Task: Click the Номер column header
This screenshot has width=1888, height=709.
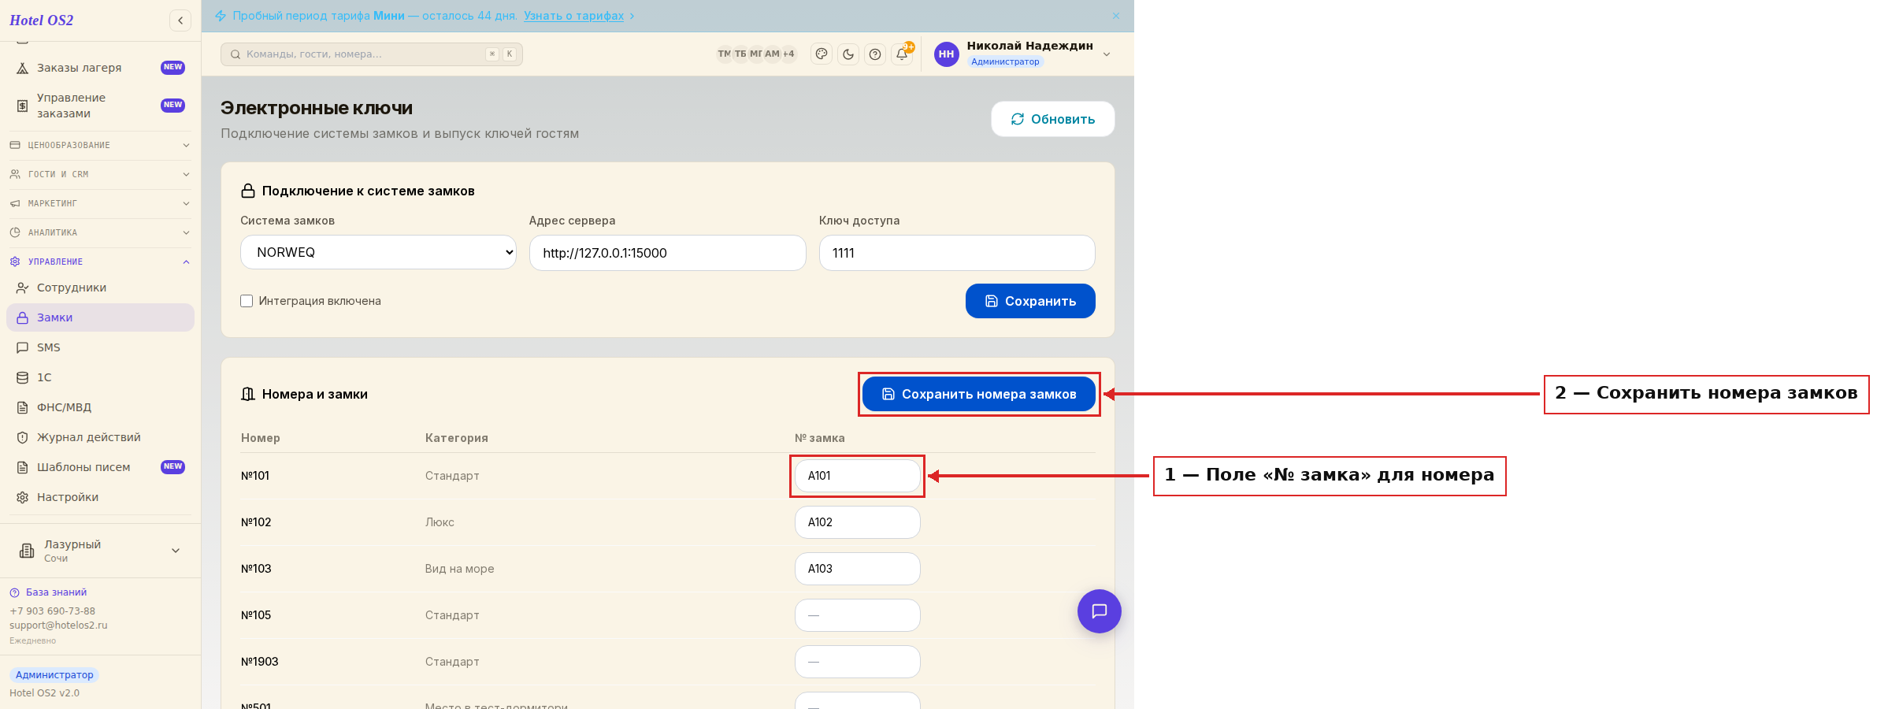Action: point(261,438)
